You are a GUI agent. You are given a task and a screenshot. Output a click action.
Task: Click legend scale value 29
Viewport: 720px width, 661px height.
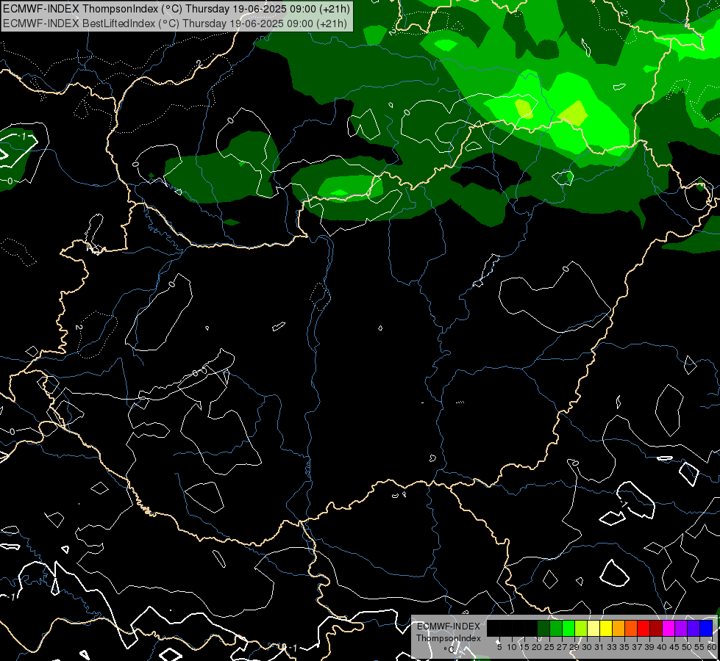(574, 647)
